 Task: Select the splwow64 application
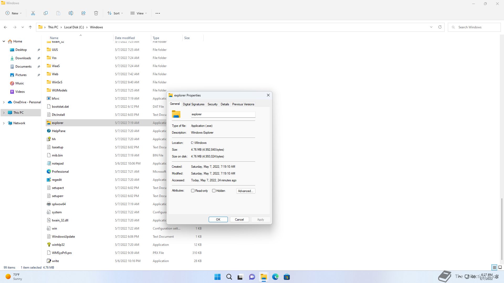(59, 204)
